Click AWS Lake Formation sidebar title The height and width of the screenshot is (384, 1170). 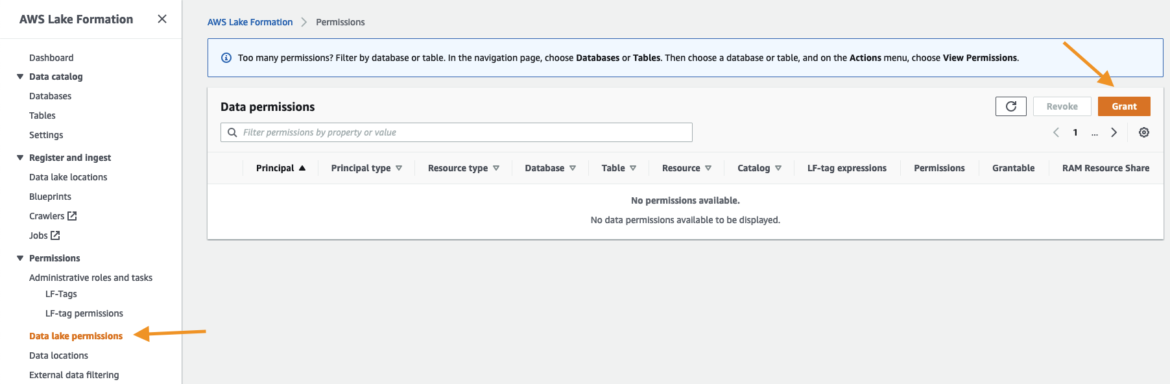tap(76, 19)
